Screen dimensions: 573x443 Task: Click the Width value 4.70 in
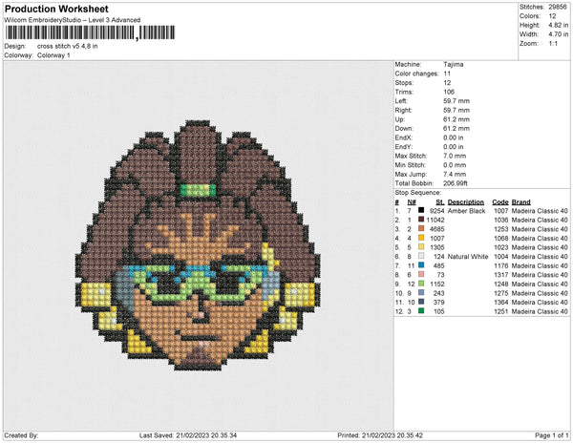point(558,34)
